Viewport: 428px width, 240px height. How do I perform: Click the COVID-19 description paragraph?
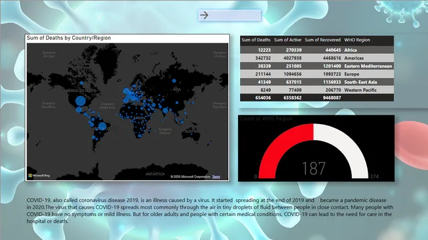(210, 211)
